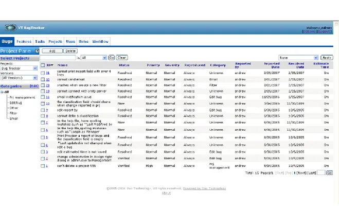
Task: Select 'Filter' category in tree
Action: tap(13, 113)
